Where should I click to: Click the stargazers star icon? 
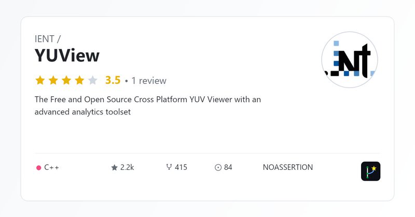tap(114, 167)
